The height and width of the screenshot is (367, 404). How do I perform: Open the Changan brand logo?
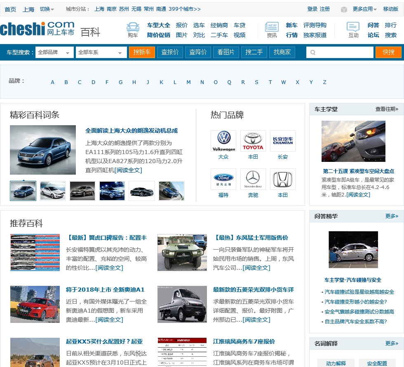(283, 141)
